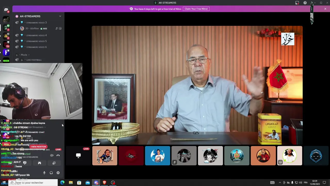
Task: Open the taskbar news widget icon
Action: [272, 183]
